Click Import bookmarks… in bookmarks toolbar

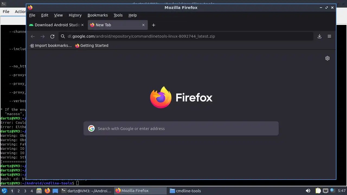(x=51, y=45)
